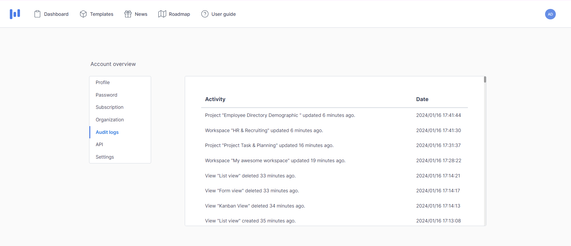The image size is (571, 246).
Task: Go to Password settings
Action: click(x=106, y=95)
